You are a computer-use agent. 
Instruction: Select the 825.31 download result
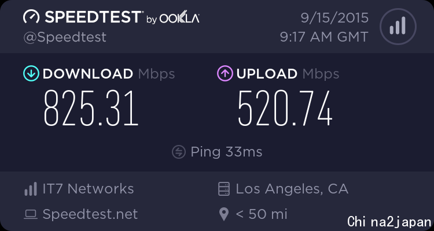(x=91, y=109)
